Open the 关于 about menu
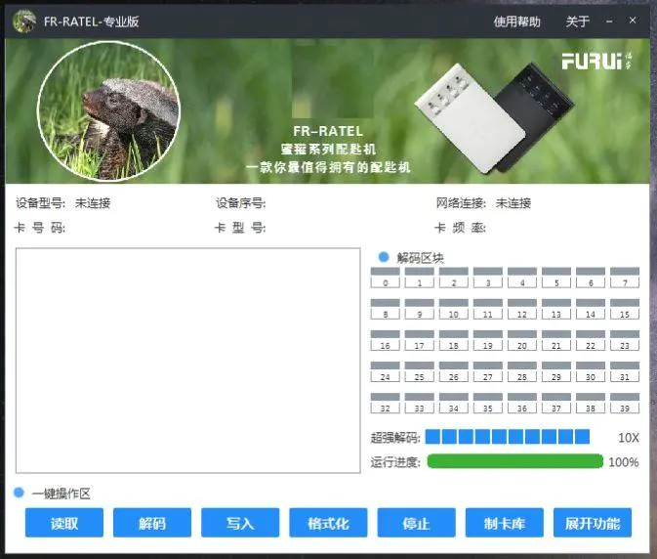 (577, 21)
